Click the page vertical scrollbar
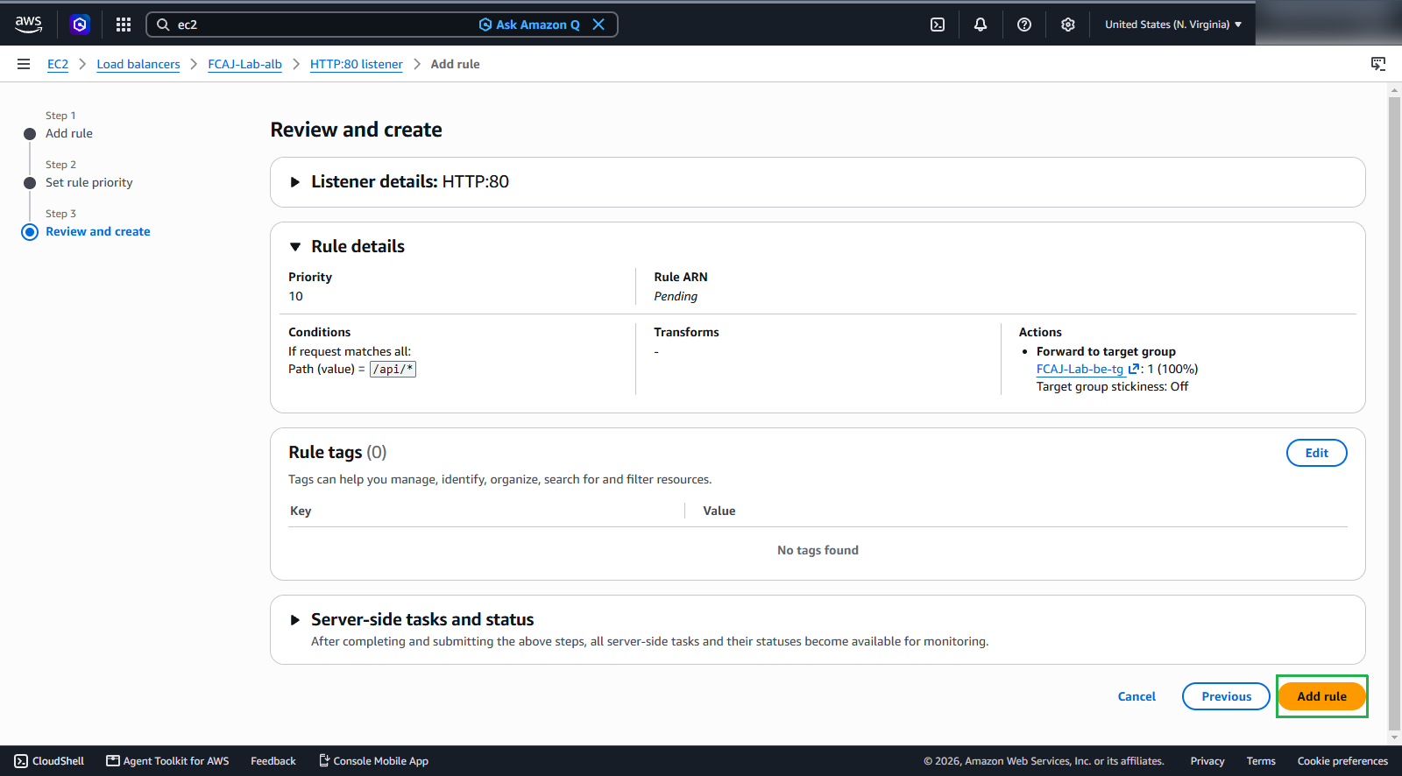Viewport: 1402px width, 776px height. click(1394, 412)
